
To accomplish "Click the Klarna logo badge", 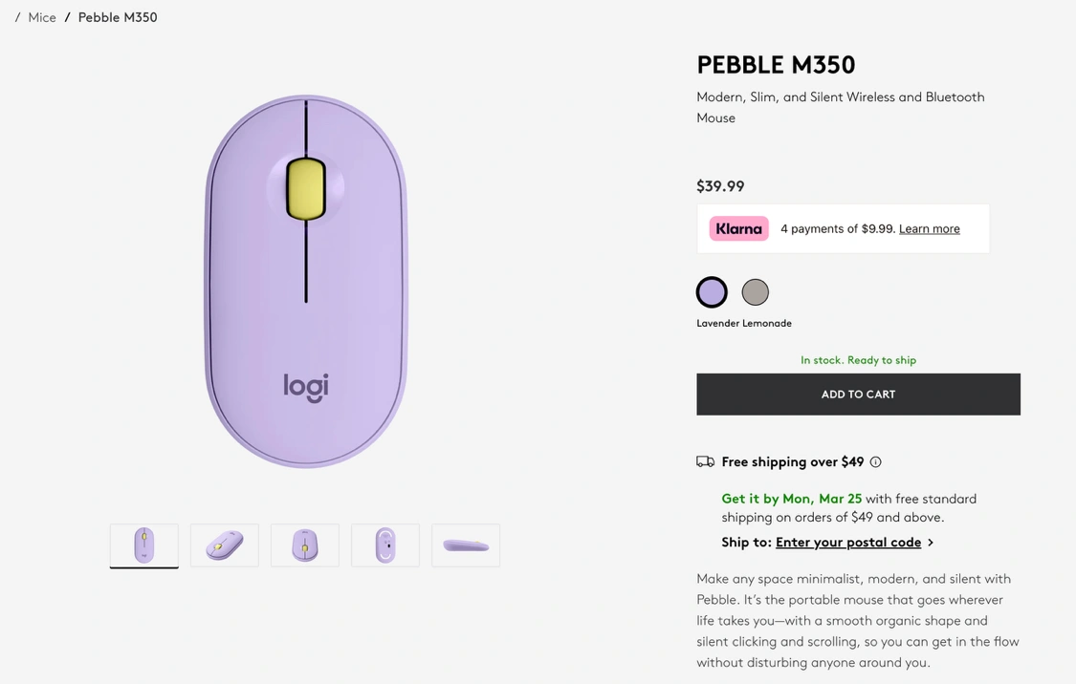I will 739,229.
